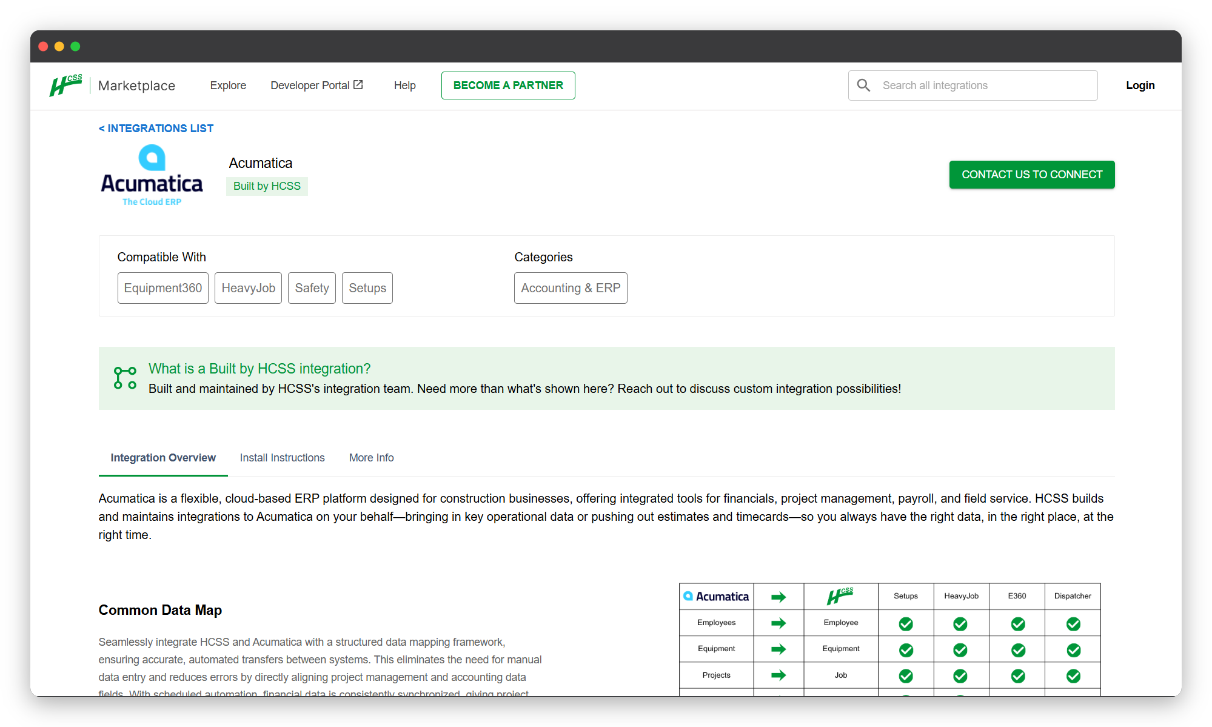
Task: Click the arrow icon in the Equipment row
Action: [778, 649]
